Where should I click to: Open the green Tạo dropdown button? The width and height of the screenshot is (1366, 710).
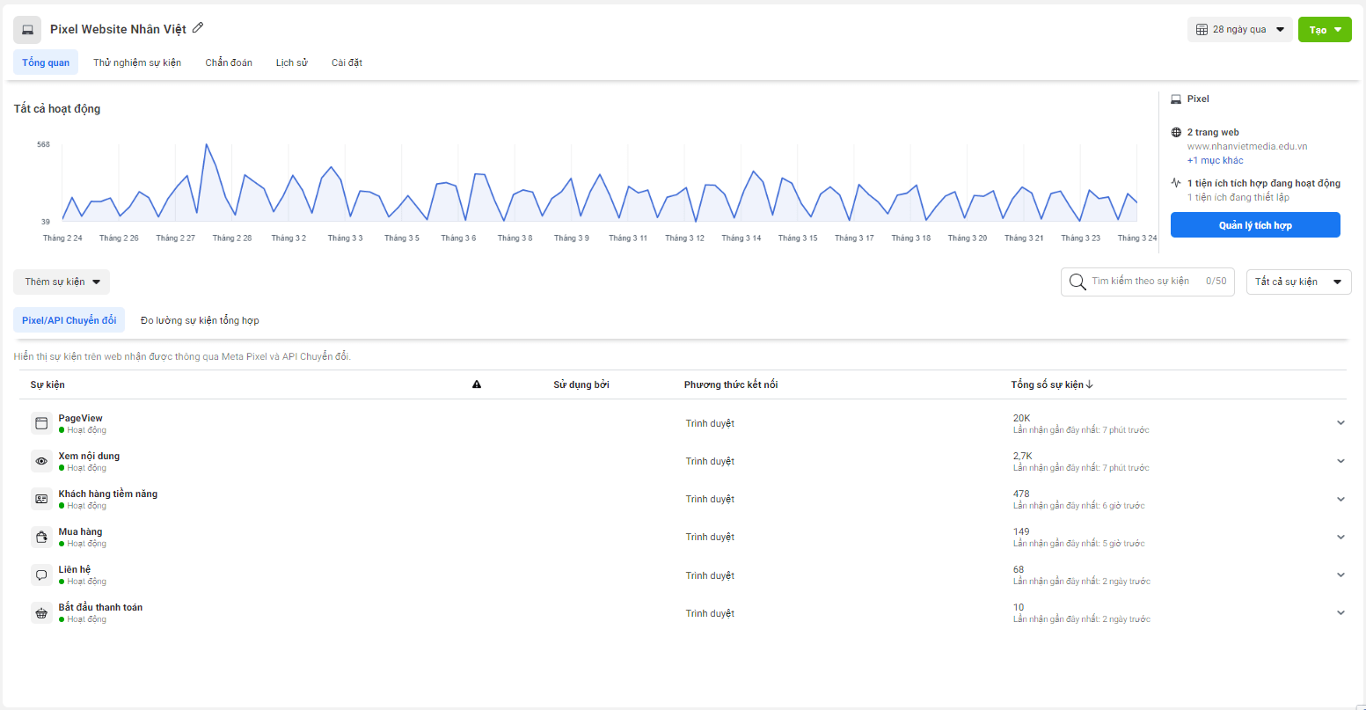click(x=1325, y=30)
